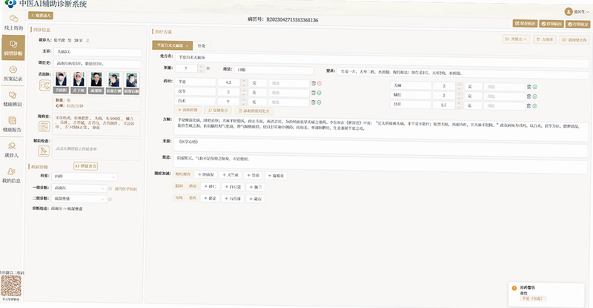Add the 白豆蔻 herb modification

[231, 187]
